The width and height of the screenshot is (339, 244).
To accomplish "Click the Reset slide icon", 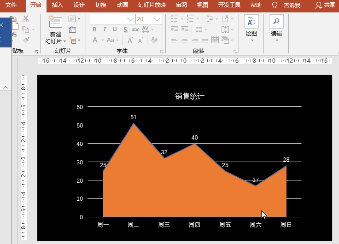I will coord(72,29).
